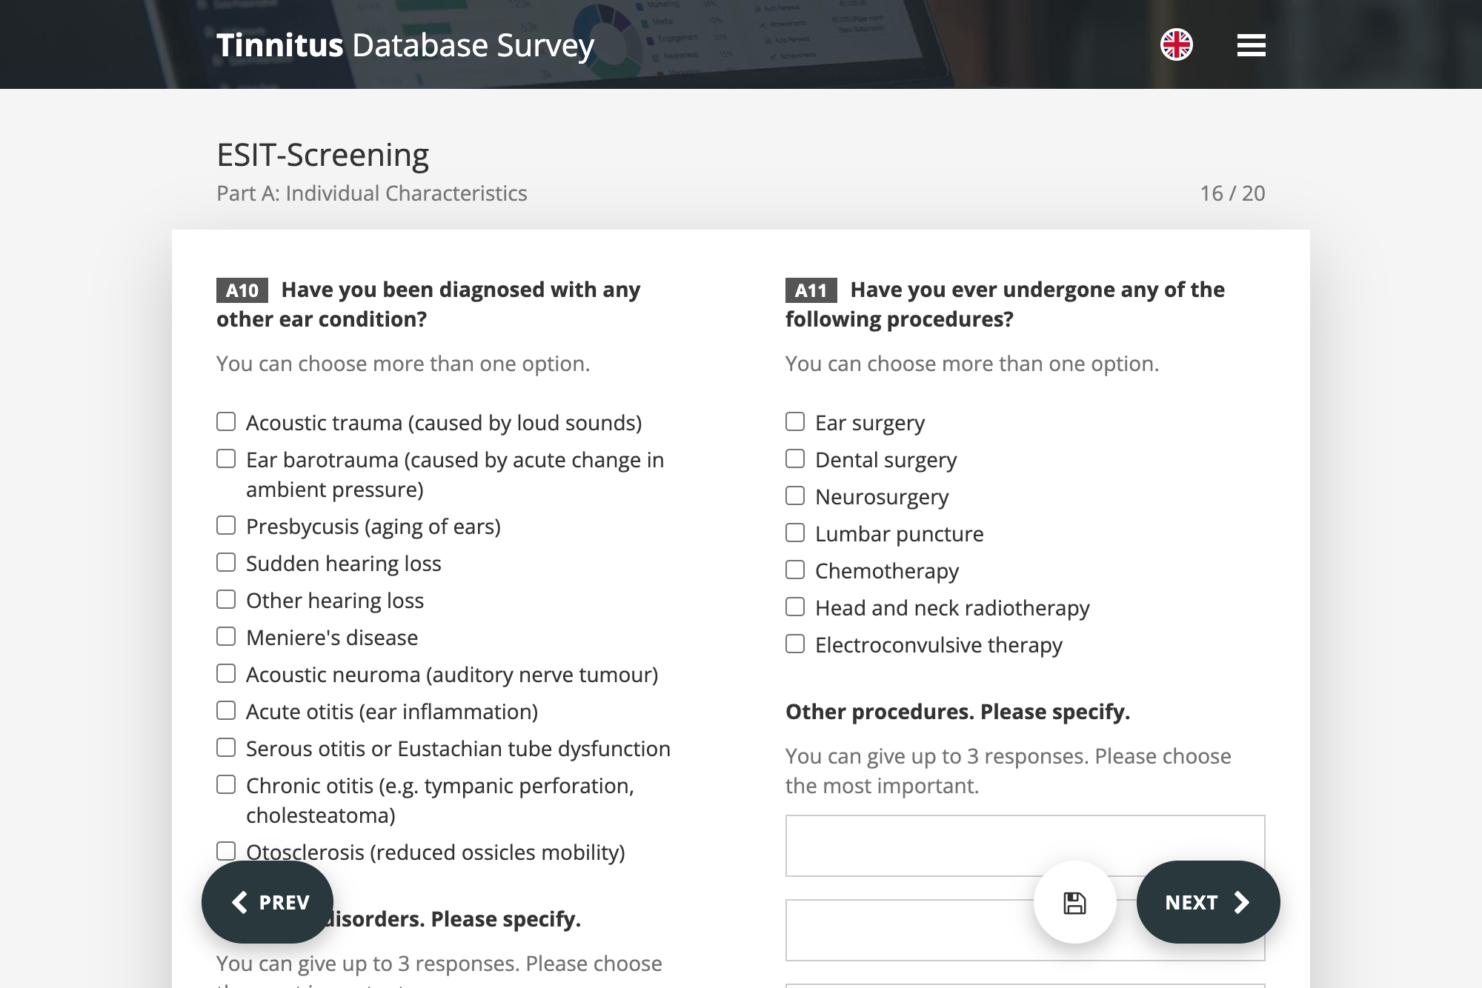This screenshot has width=1482, height=988.
Task: Tick the Ear surgery checkbox
Action: (x=795, y=421)
